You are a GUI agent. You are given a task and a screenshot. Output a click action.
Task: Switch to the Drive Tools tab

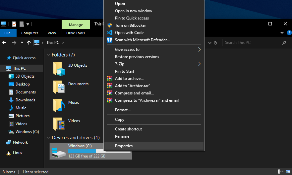click(x=76, y=33)
